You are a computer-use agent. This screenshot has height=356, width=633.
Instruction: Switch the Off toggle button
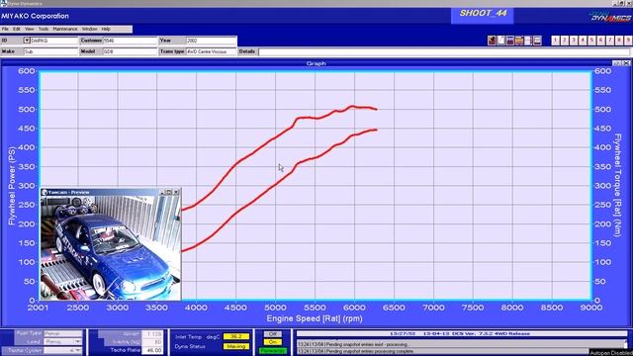[x=273, y=334]
